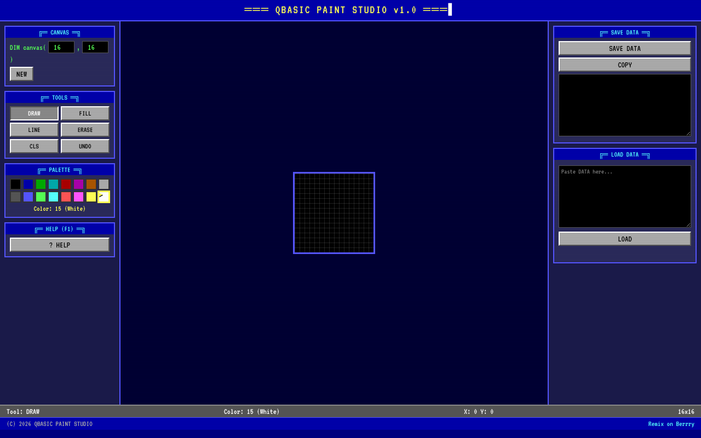Pick the light green palette color
701x438 pixels.
pyautogui.click(x=41, y=197)
